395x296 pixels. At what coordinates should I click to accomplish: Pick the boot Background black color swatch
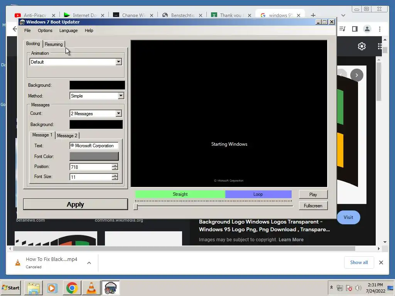[x=97, y=85]
